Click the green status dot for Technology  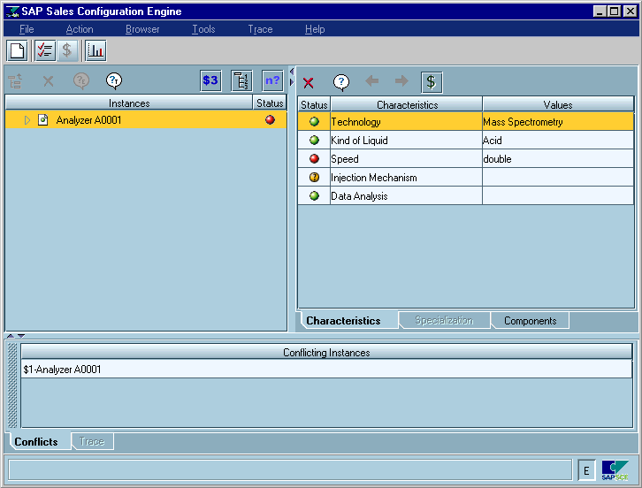click(314, 122)
